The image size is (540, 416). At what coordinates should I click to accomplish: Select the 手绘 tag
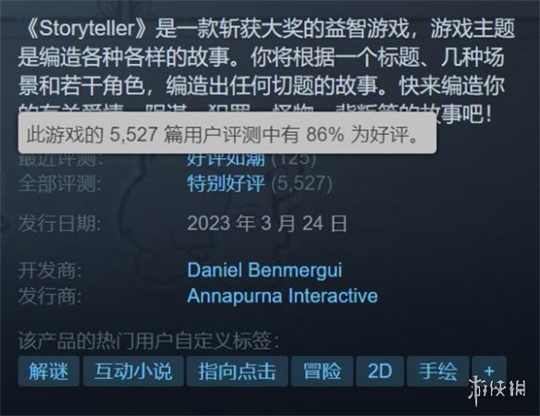click(437, 372)
